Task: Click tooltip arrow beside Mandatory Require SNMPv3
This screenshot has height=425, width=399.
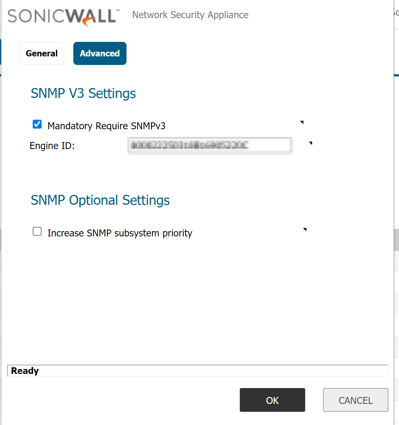Action: (302, 122)
